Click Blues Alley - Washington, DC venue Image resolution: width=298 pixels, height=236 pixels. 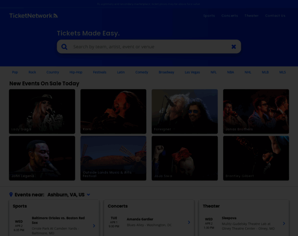(x=149, y=225)
